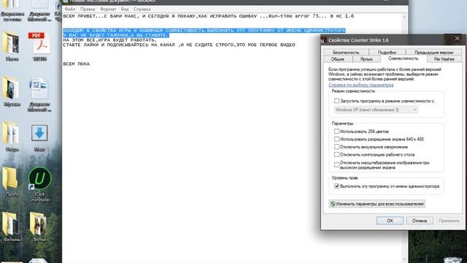The height and width of the screenshot is (263, 467).
Task: Click the Применить button
Action: [449, 221]
